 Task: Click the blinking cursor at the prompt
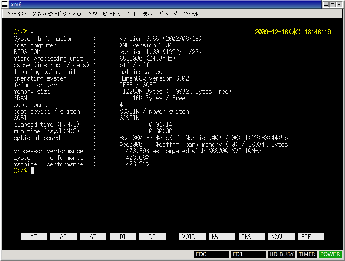click(x=32, y=171)
